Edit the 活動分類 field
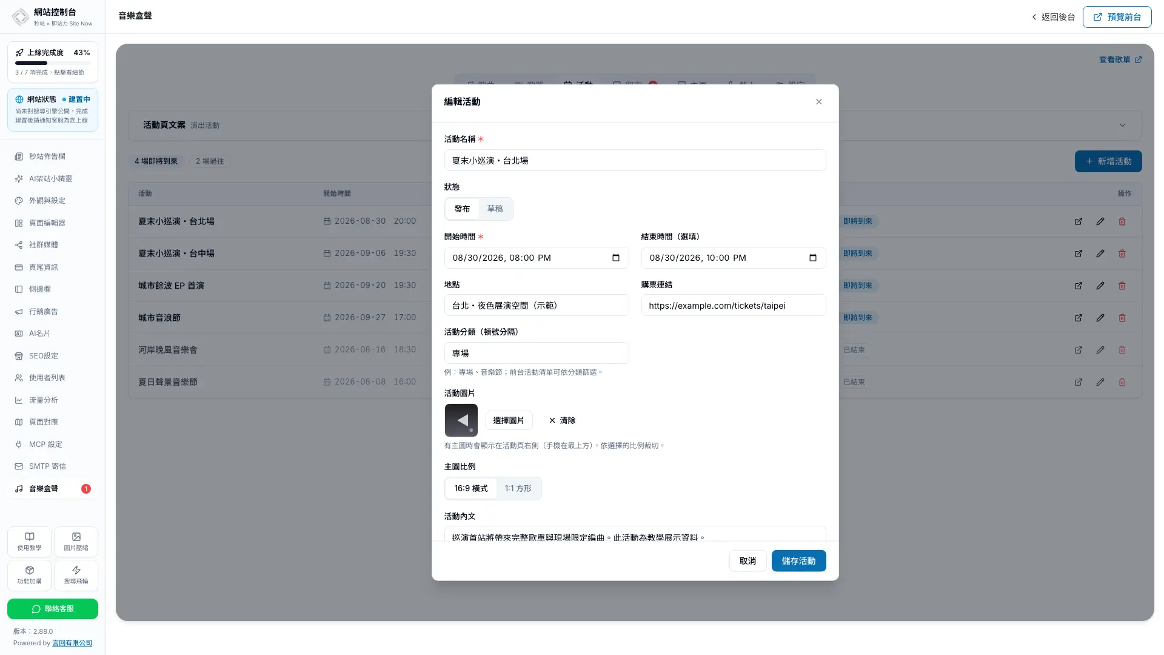Screen dimensions: 1164x655 [x=536, y=353]
